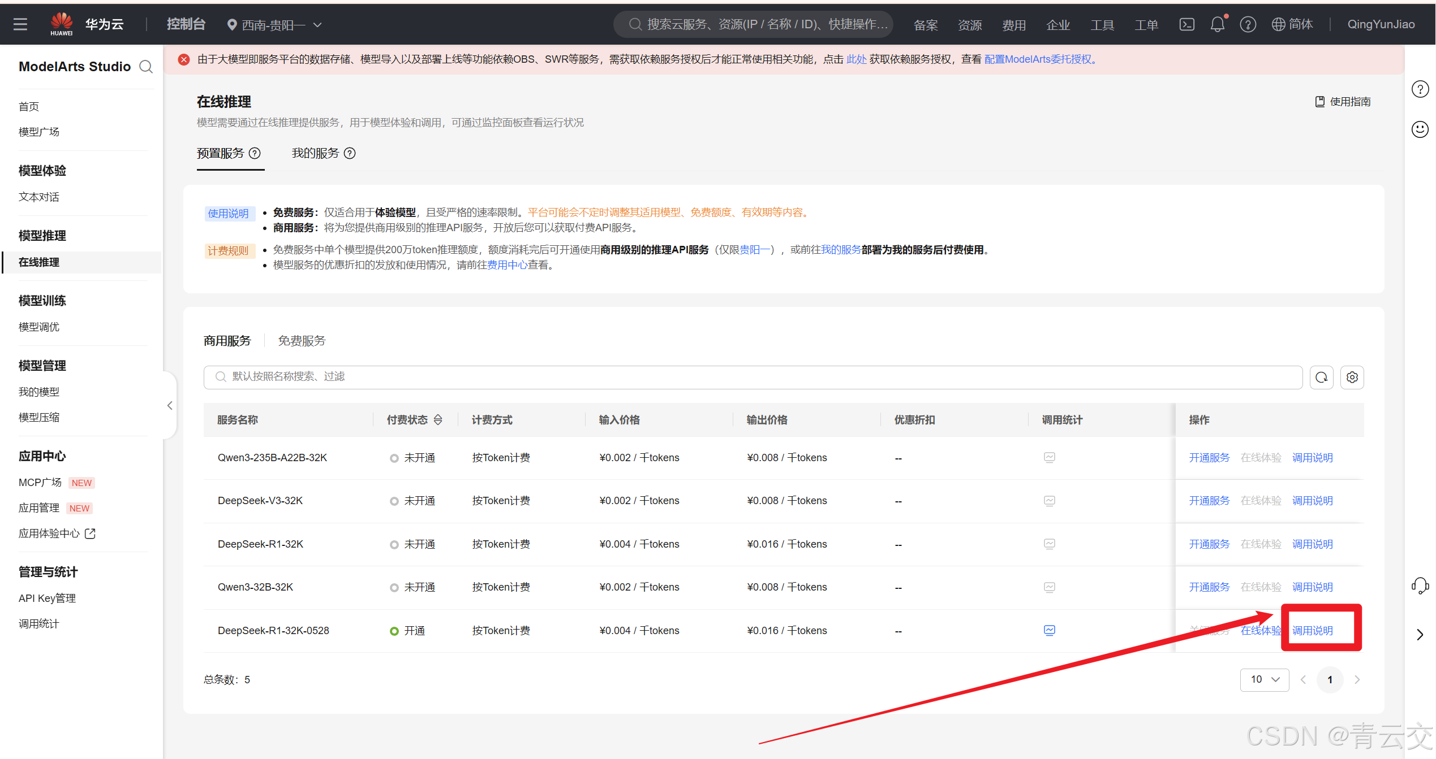
Task: Open 控制台 in top bar
Action: [x=186, y=24]
